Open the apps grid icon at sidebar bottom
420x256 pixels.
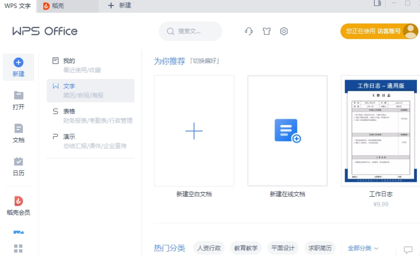point(18,249)
